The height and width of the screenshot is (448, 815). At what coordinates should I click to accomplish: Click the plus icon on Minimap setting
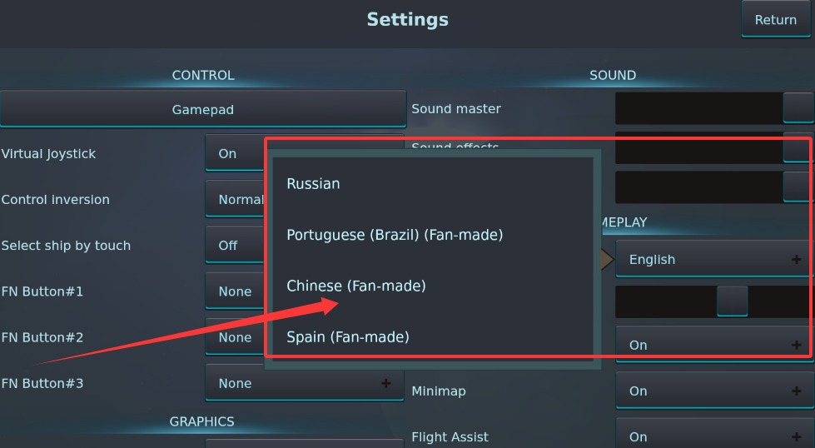[797, 391]
